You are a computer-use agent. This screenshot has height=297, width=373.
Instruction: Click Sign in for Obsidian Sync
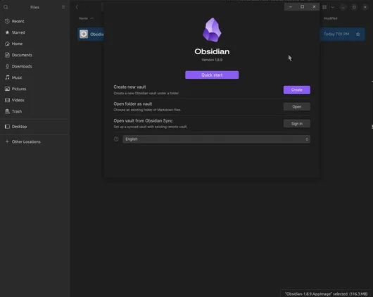click(x=296, y=124)
